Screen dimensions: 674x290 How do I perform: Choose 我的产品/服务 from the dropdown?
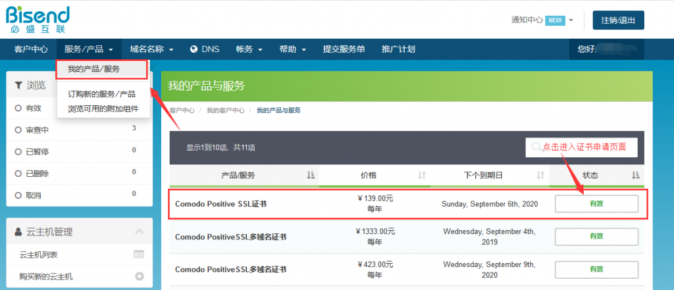102,69
